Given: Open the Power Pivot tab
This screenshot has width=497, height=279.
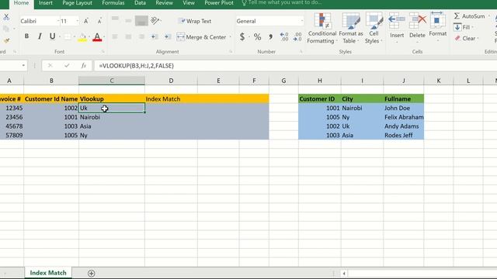Looking at the screenshot, I should pyautogui.click(x=219, y=3).
